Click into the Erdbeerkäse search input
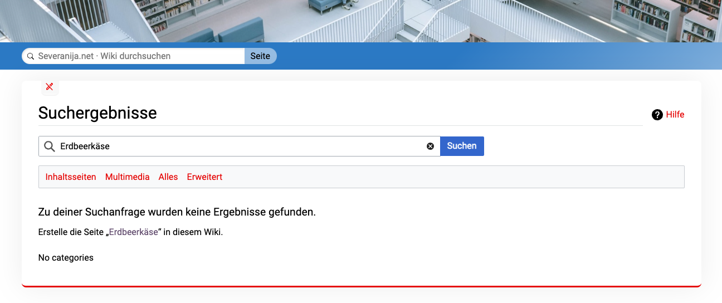The image size is (722, 303). tap(240, 146)
